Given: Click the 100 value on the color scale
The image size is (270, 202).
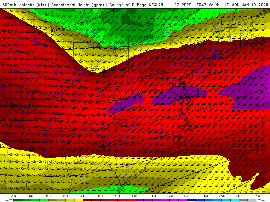Looking at the screenshot, I should pyautogui.click(x=135, y=196).
